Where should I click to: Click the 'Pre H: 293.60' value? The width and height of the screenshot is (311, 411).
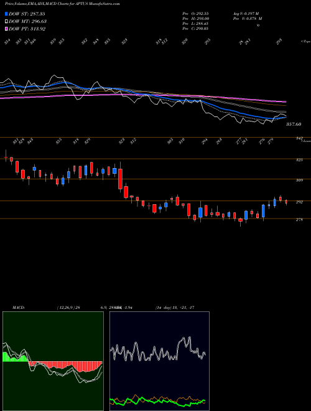click(195, 19)
